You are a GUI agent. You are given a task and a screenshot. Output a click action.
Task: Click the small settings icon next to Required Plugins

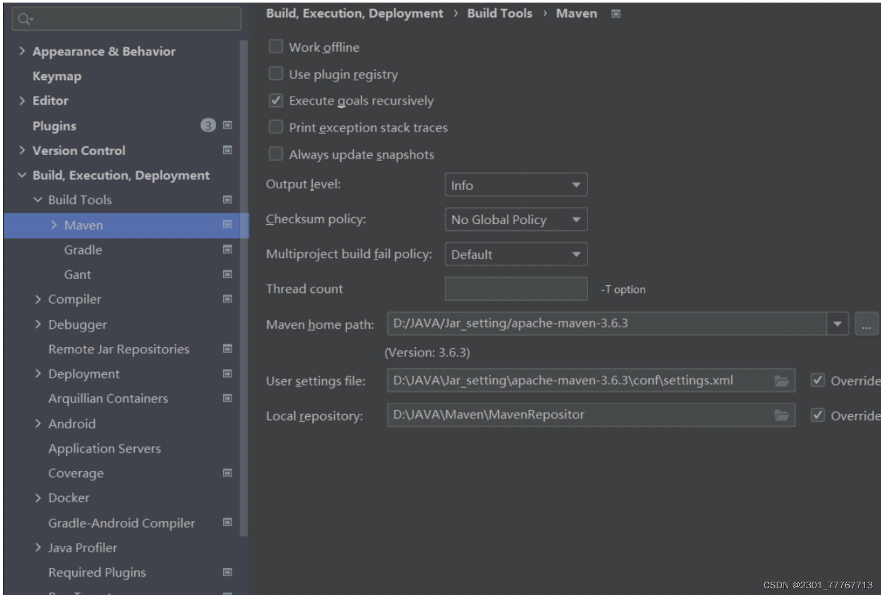pos(227,572)
